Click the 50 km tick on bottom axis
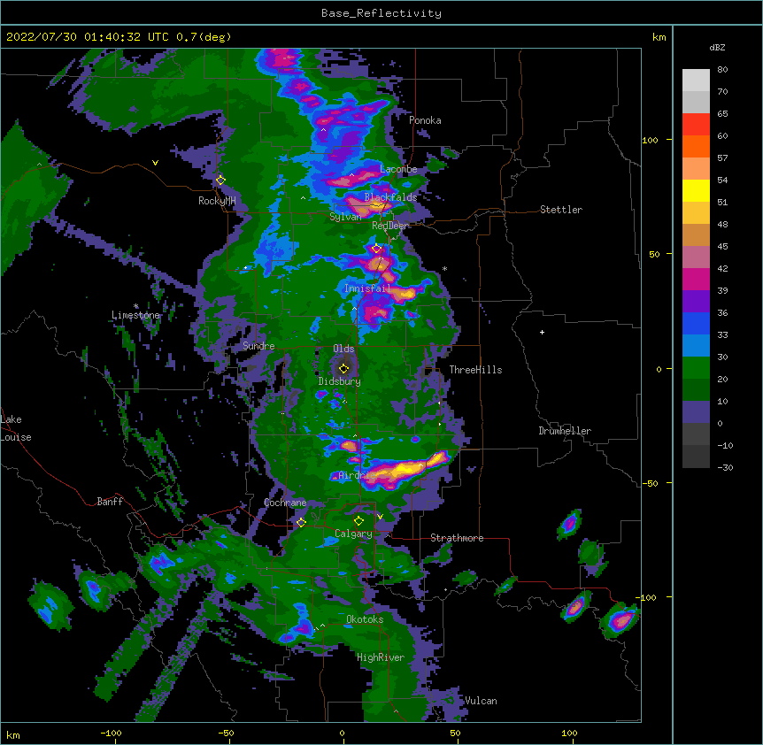The width and height of the screenshot is (763, 745). (455, 733)
